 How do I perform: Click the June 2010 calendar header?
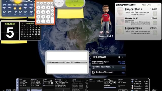30,23
